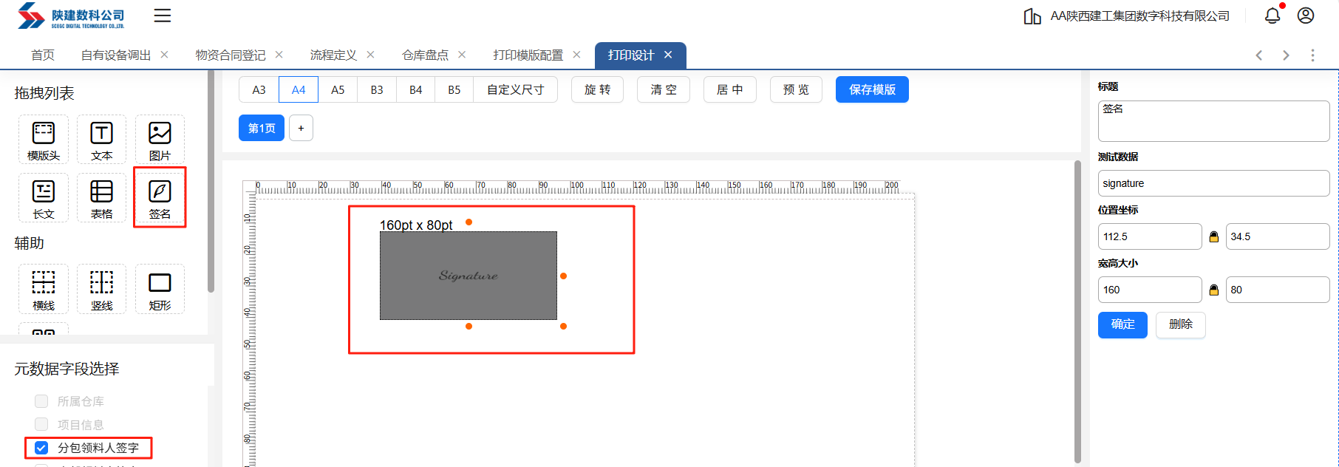The width and height of the screenshot is (1339, 467).
Task: Click the 测试数据 signature input field
Action: click(1213, 183)
